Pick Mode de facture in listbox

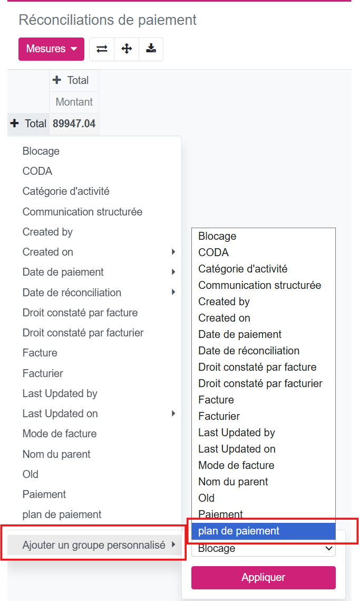pyautogui.click(x=236, y=465)
